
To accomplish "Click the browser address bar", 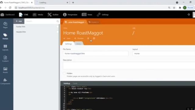I will coord(92,8).
